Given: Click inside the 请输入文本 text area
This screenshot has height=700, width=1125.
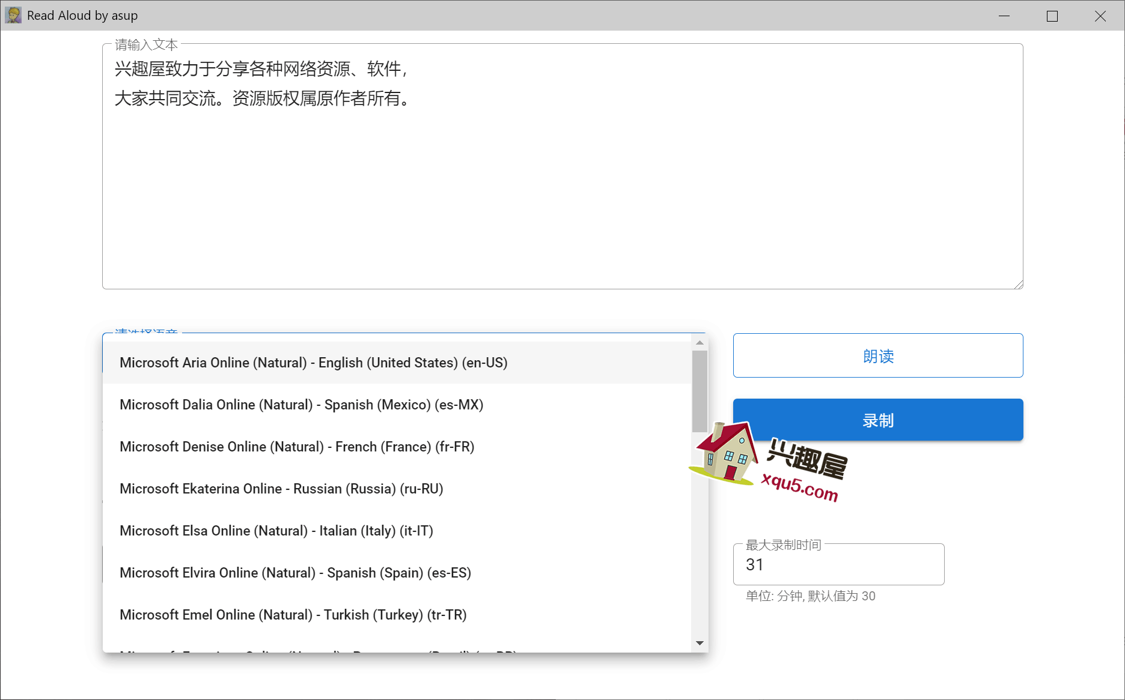Looking at the screenshot, I should tap(562, 166).
